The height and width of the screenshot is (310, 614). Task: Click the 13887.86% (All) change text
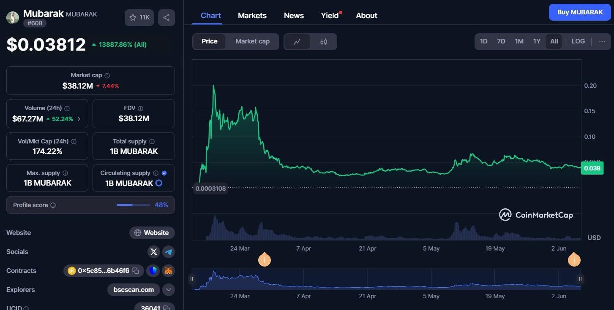123,45
